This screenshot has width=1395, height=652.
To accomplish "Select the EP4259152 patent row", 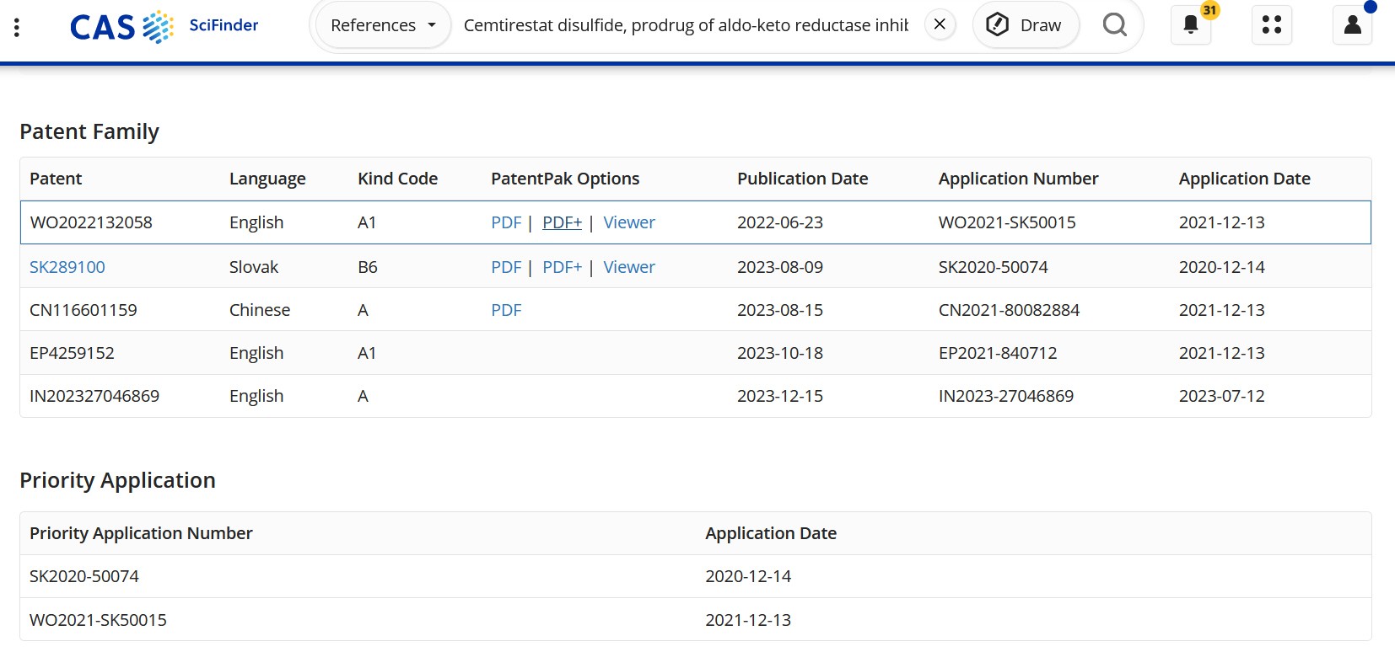I will [x=72, y=353].
